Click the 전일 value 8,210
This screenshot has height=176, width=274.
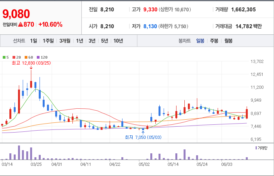coord(107,9)
